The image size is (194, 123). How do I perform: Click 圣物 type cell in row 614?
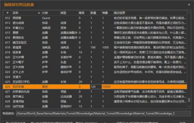[63, 28]
